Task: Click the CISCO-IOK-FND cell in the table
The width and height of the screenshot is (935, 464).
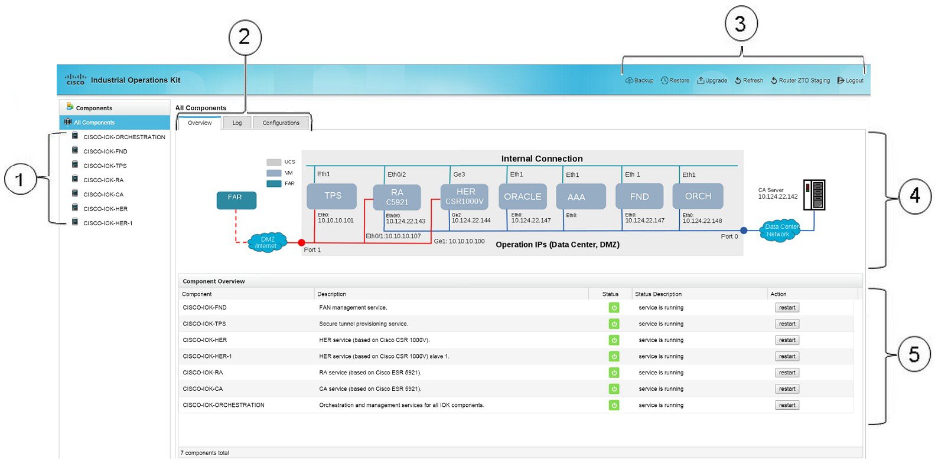Action: [x=204, y=308]
